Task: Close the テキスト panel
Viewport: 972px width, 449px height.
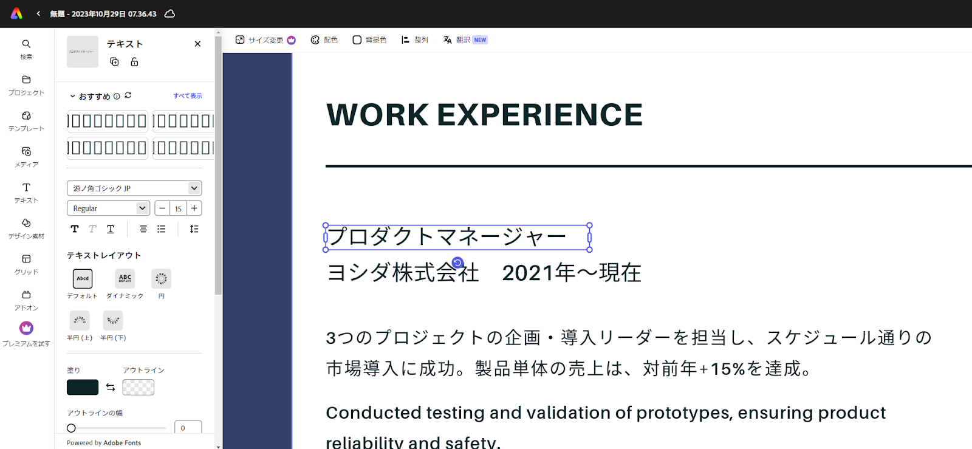Action: click(x=197, y=44)
